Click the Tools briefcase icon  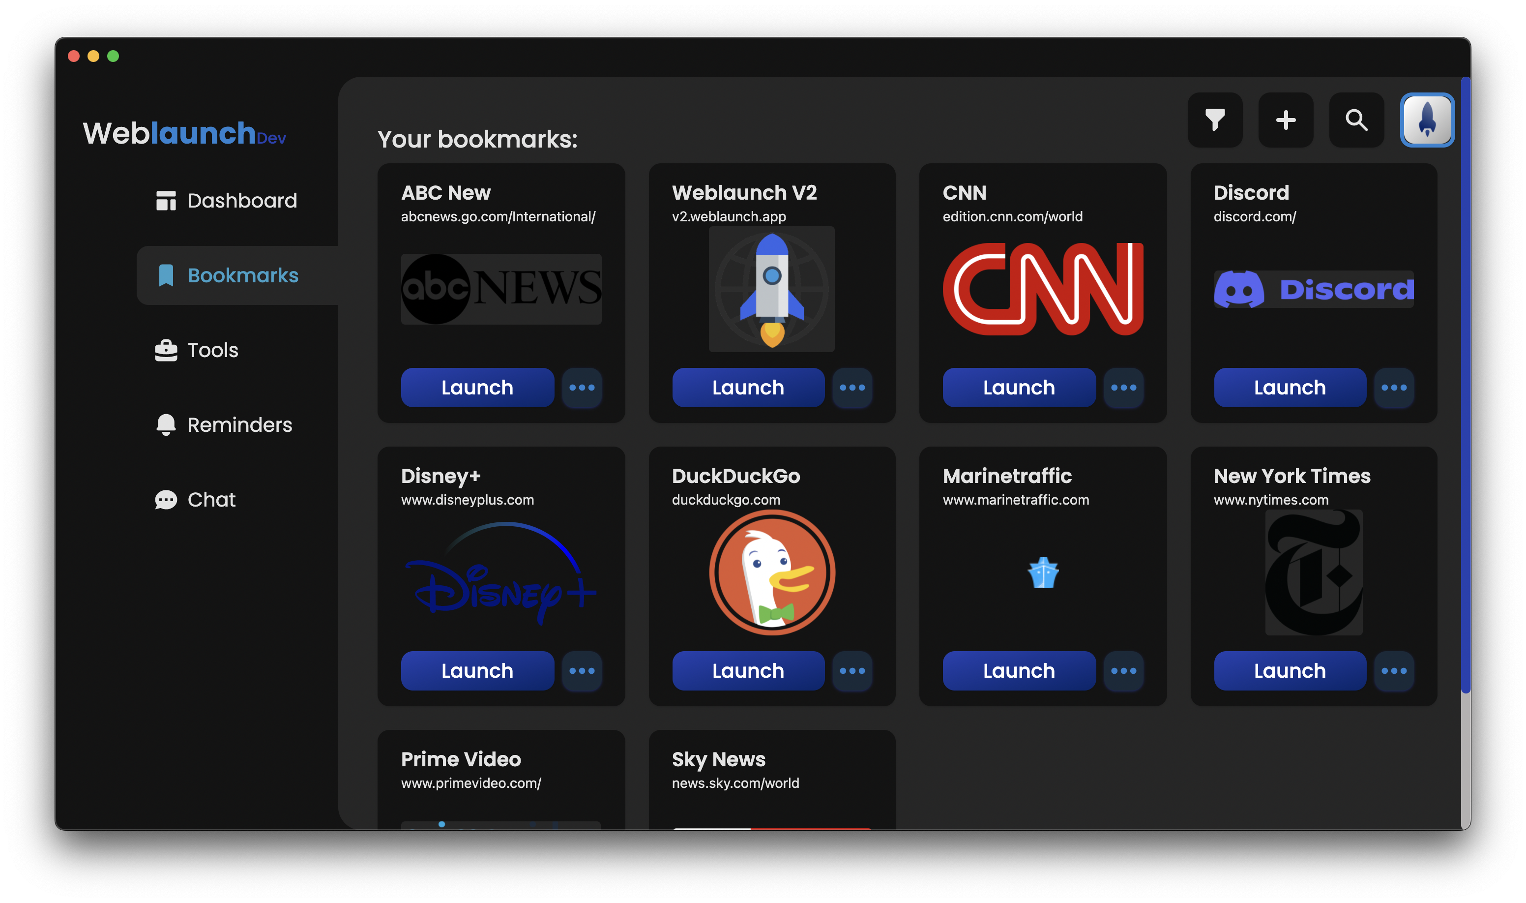pos(166,351)
